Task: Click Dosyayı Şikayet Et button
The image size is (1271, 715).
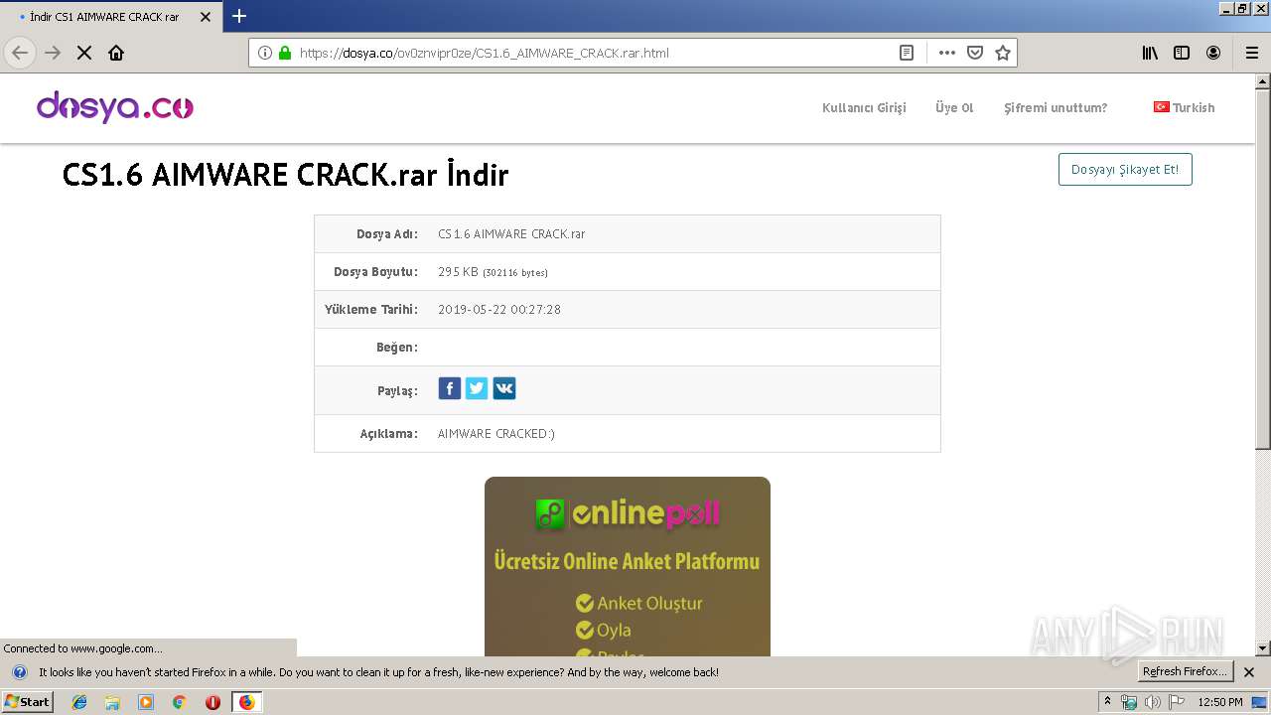Action: 1125,170
